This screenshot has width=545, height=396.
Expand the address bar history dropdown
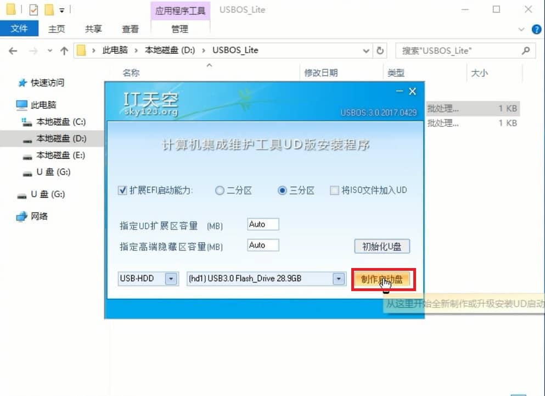point(366,51)
